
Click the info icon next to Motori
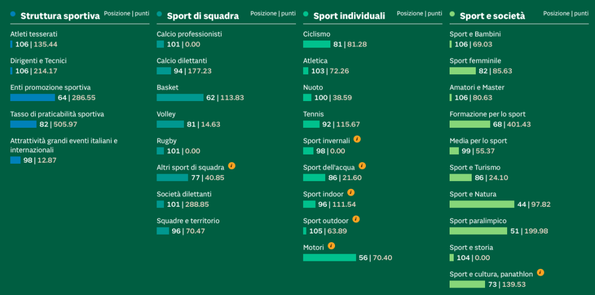[x=332, y=246]
